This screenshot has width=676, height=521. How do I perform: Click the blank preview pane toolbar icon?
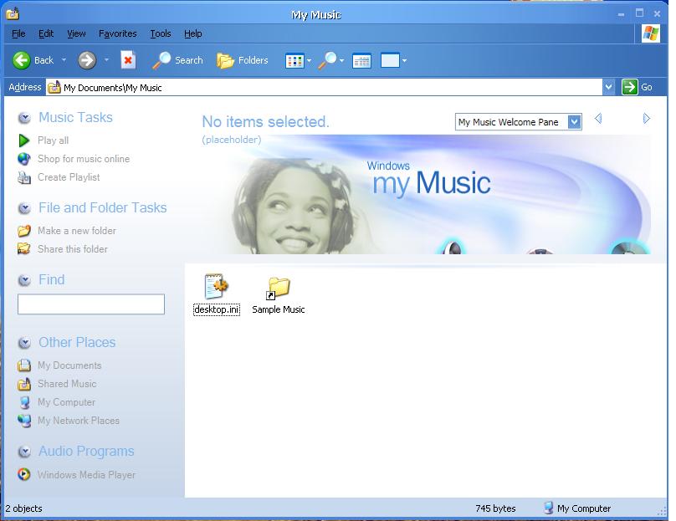pos(390,60)
